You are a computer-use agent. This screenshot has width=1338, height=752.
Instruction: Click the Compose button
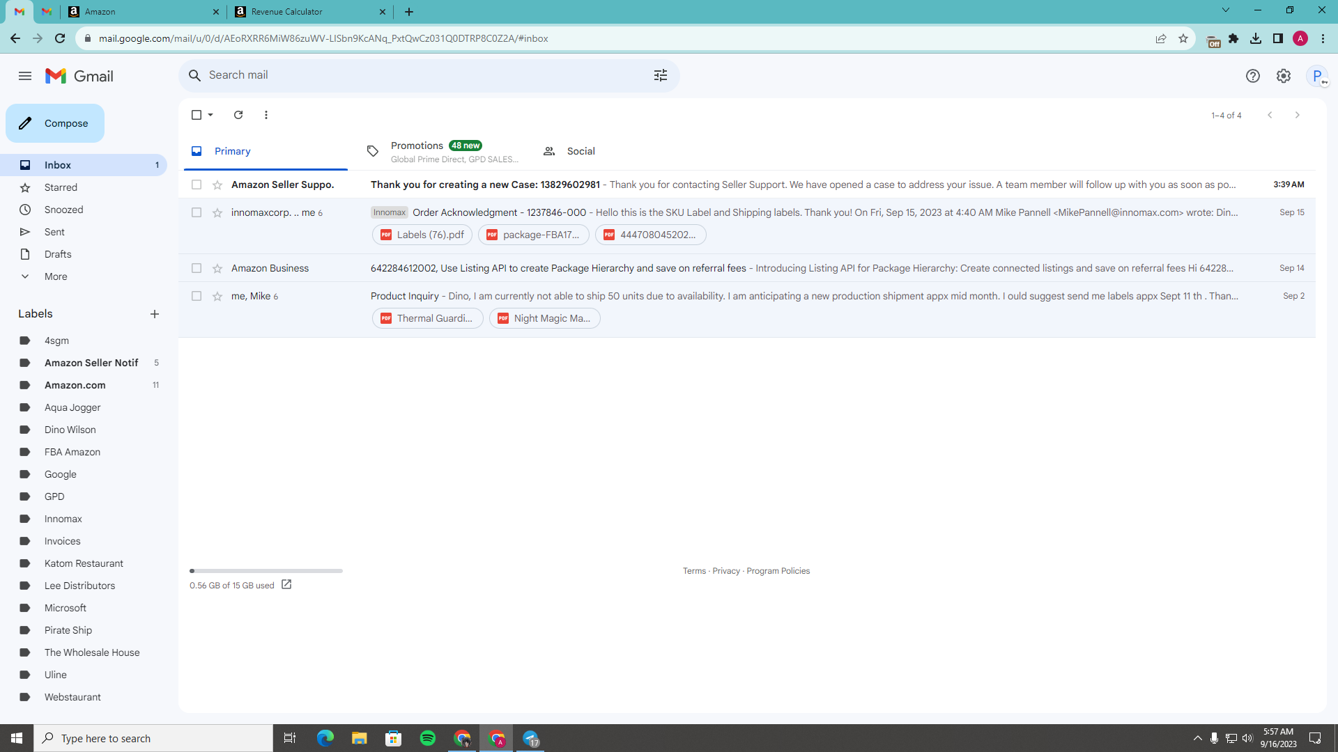(55, 123)
